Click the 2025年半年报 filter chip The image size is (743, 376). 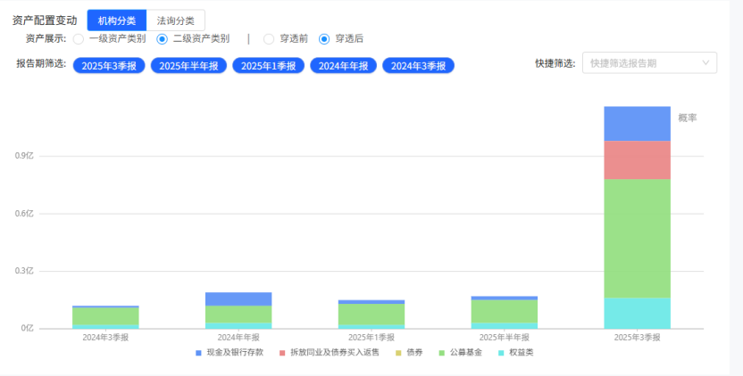tap(188, 65)
